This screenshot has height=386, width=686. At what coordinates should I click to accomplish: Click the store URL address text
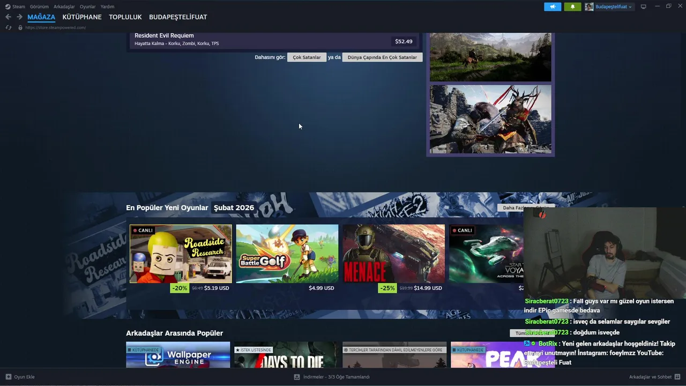coord(55,27)
